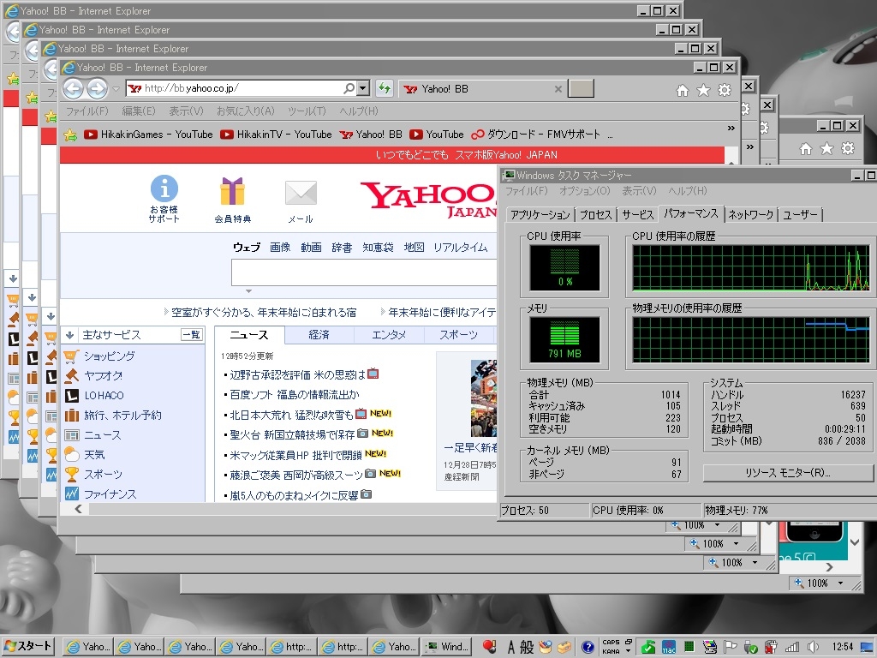
Task: Open ファイル(F) menu in the front IE window
Action: (87, 111)
